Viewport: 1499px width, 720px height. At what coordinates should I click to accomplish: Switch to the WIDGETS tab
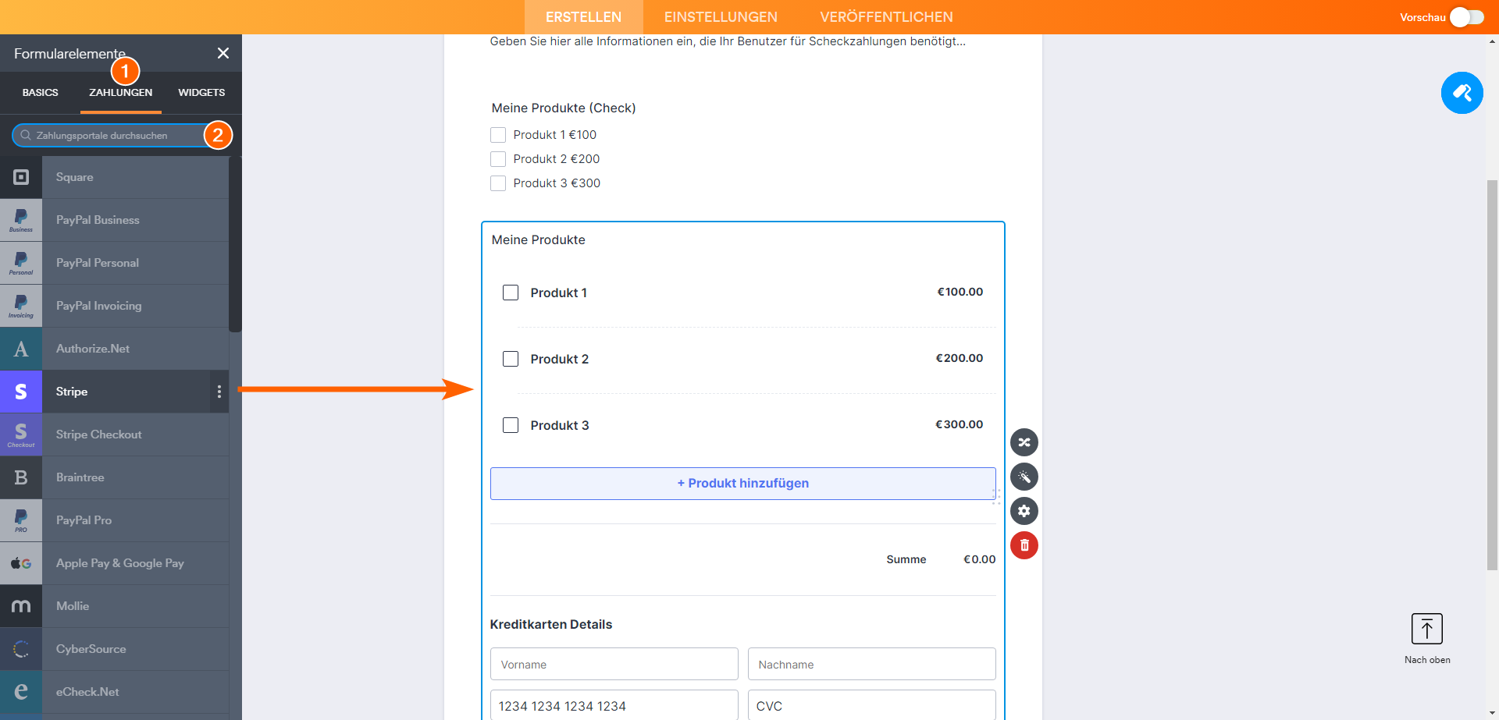click(201, 92)
